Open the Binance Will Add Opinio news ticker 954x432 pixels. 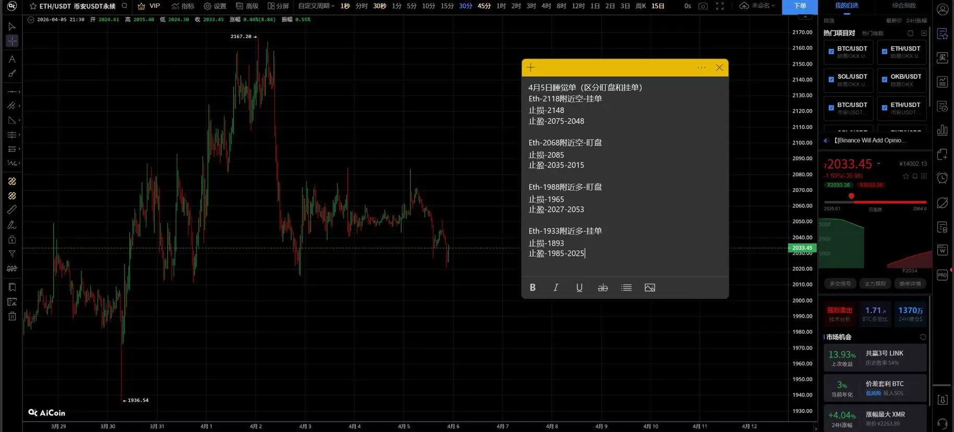[870, 140]
